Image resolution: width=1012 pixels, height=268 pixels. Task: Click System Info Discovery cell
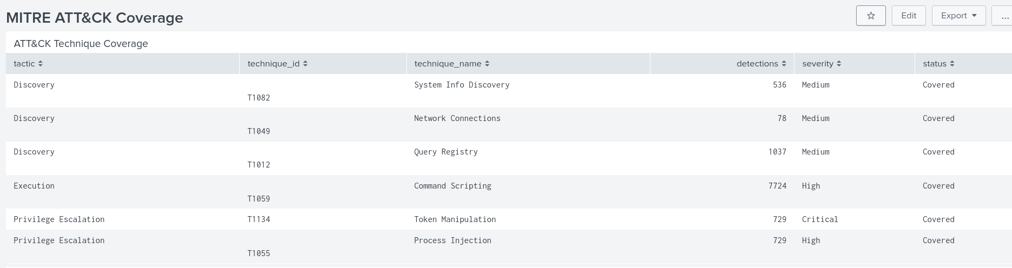[x=462, y=85]
